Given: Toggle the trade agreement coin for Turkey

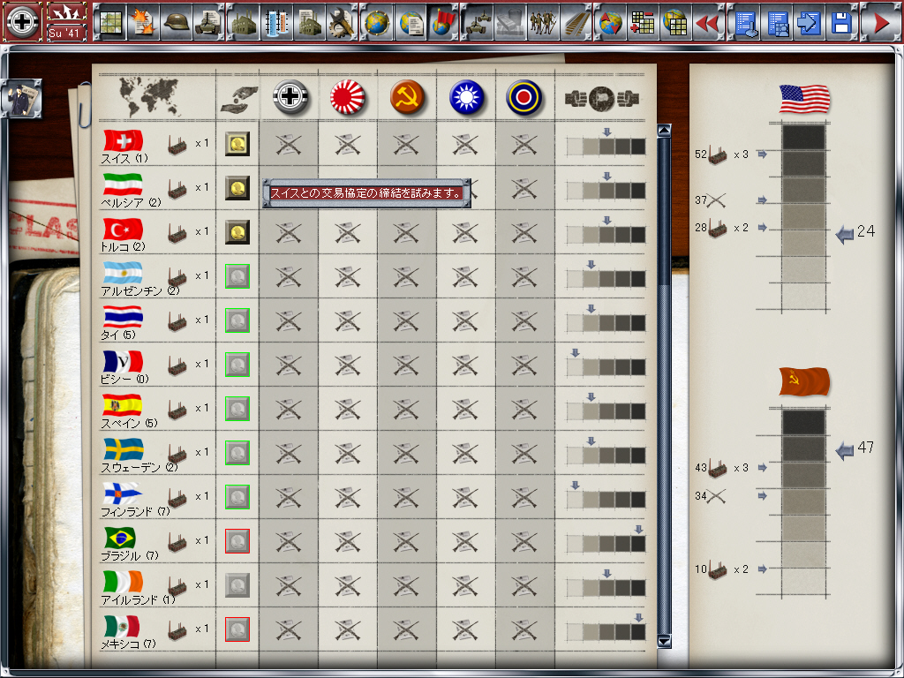Looking at the screenshot, I should click(x=236, y=231).
